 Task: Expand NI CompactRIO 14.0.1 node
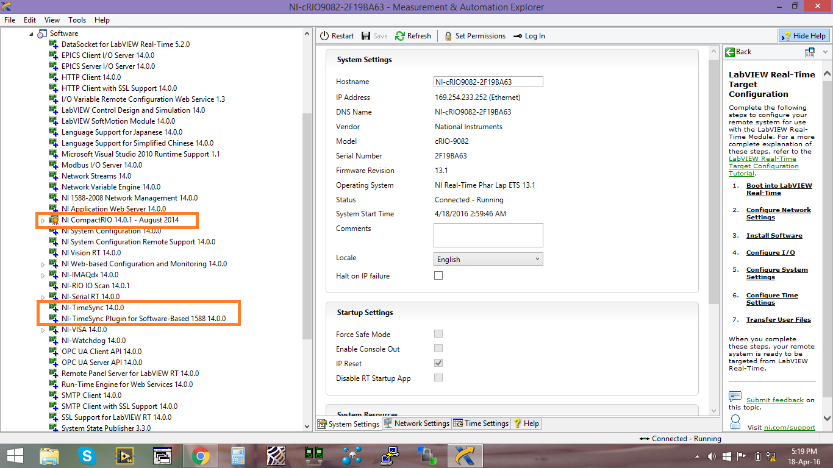pyautogui.click(x=43, y=220)
